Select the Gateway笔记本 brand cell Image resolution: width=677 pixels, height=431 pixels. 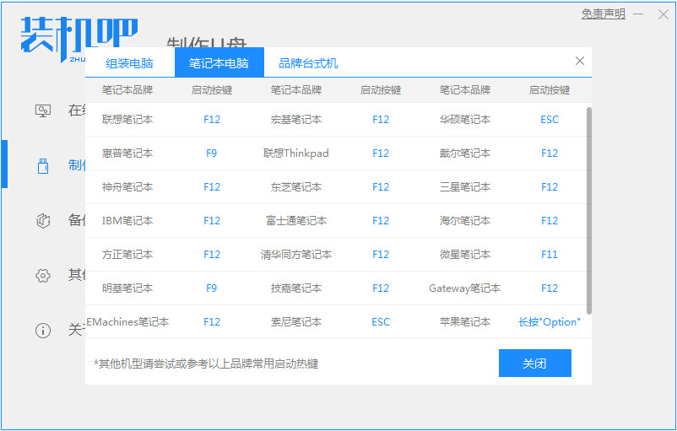465,288
